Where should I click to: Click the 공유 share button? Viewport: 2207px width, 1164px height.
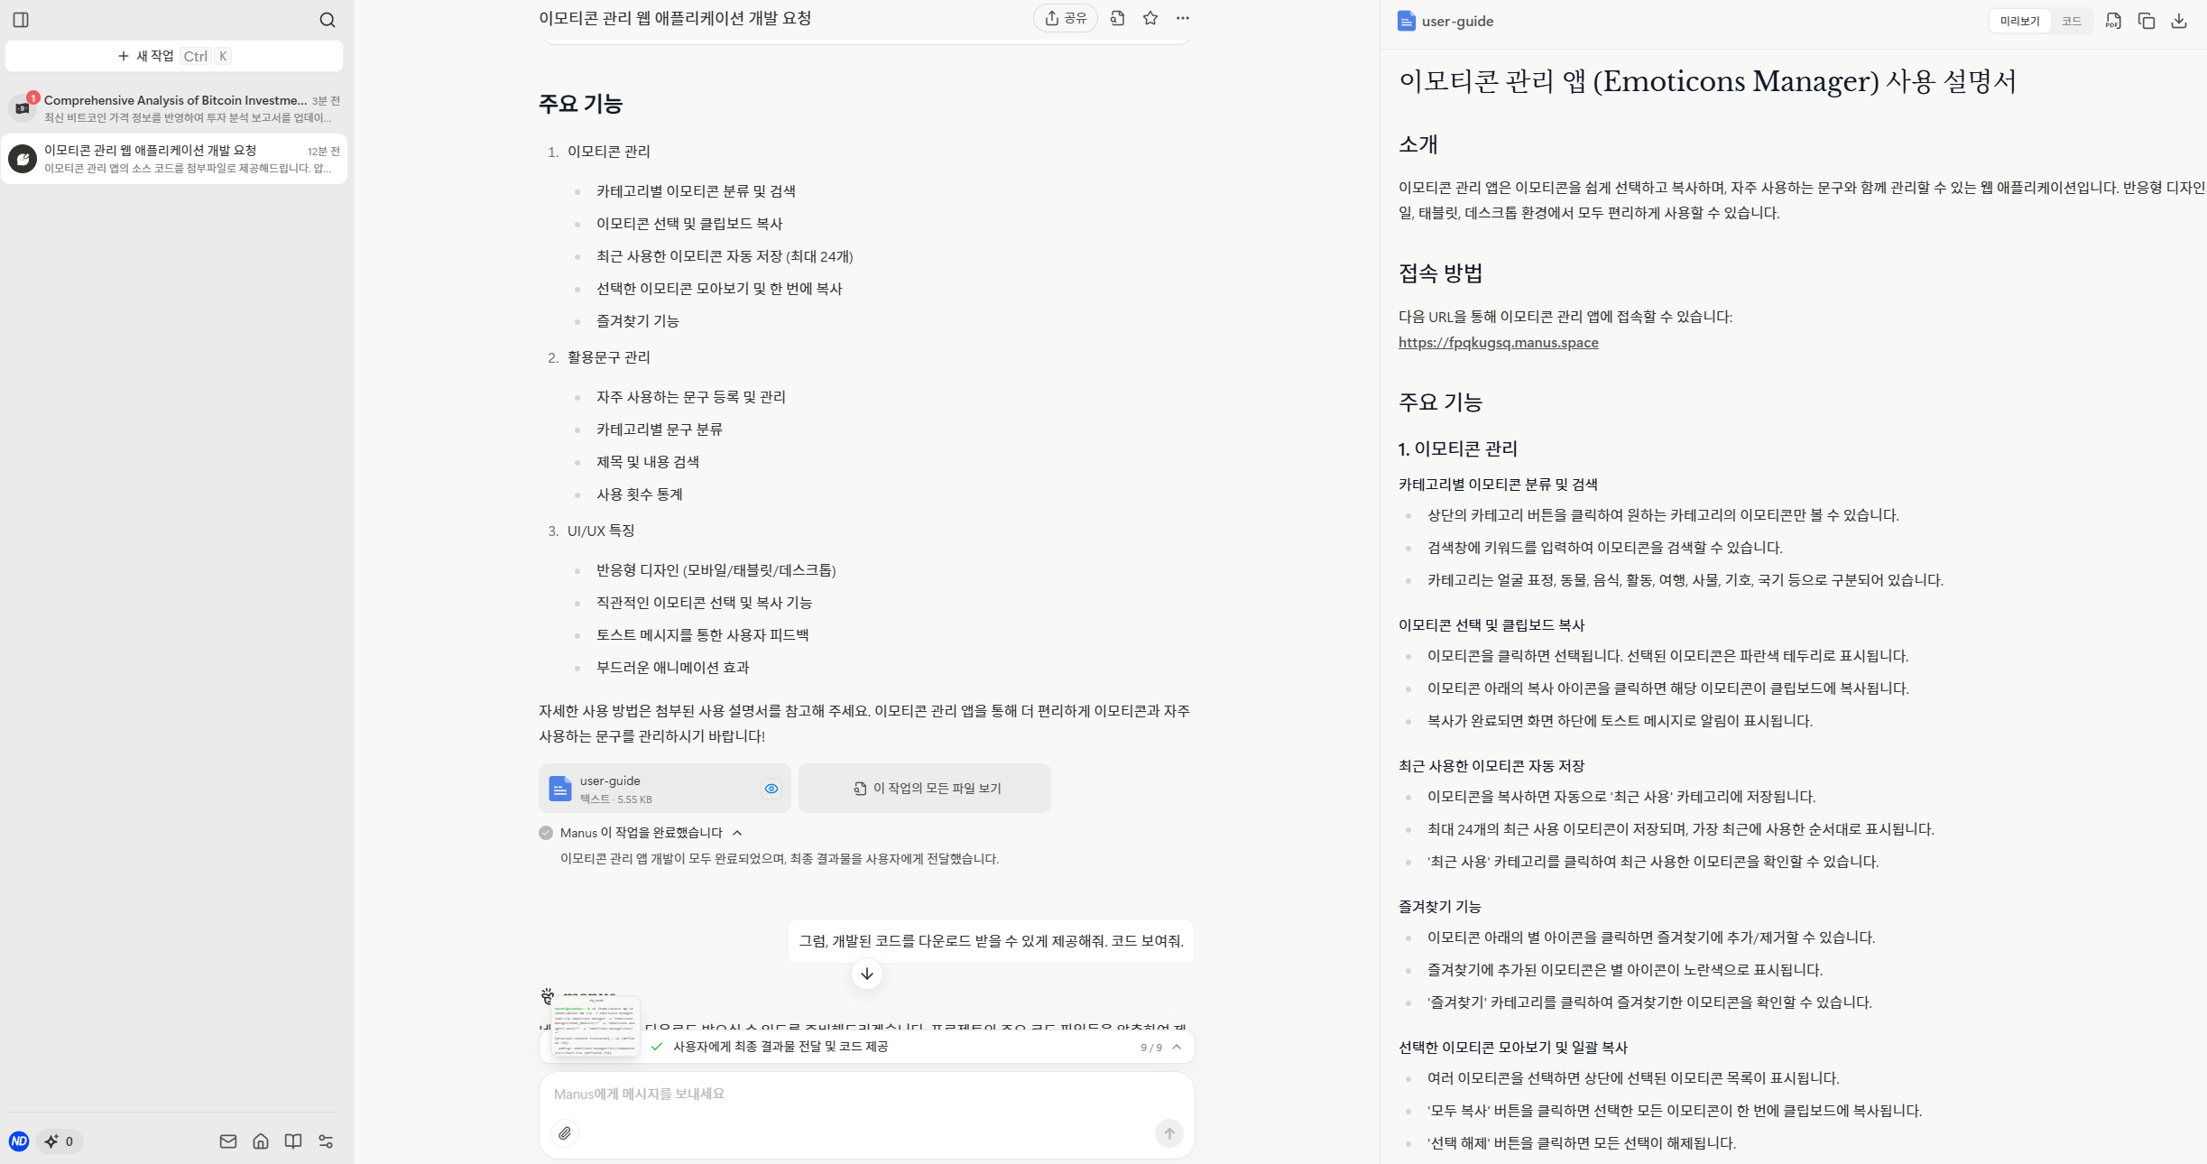coord(1066,18)
